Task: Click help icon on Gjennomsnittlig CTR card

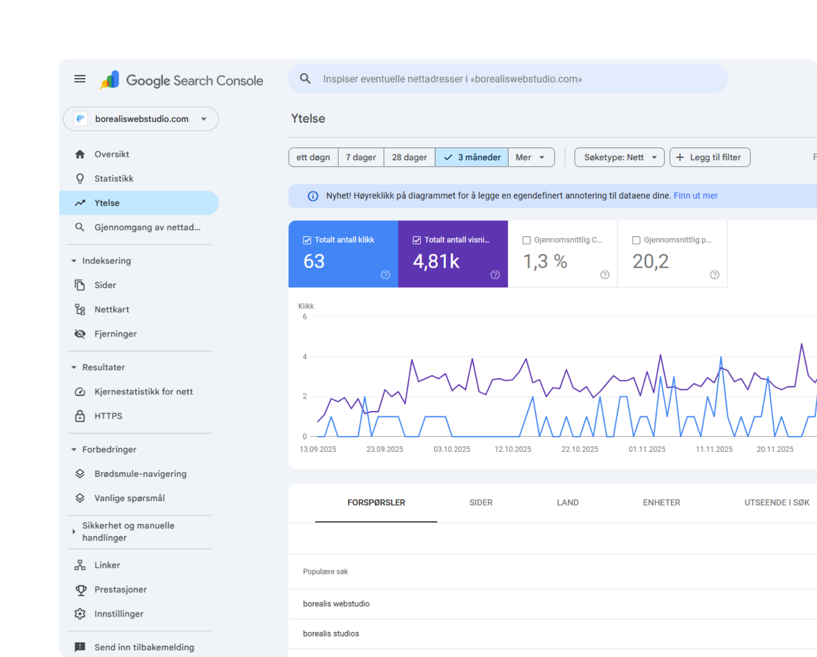Action: click(605, 275)
